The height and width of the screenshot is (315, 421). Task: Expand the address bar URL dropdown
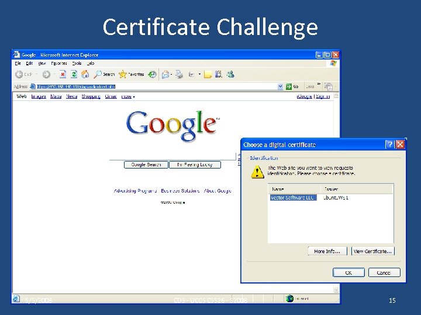click(280, 86)
